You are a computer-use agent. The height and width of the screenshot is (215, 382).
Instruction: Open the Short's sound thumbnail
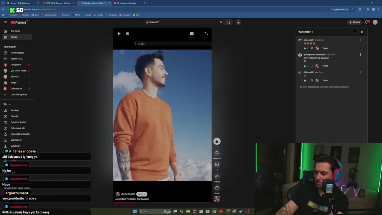click(x=217, y=199)
